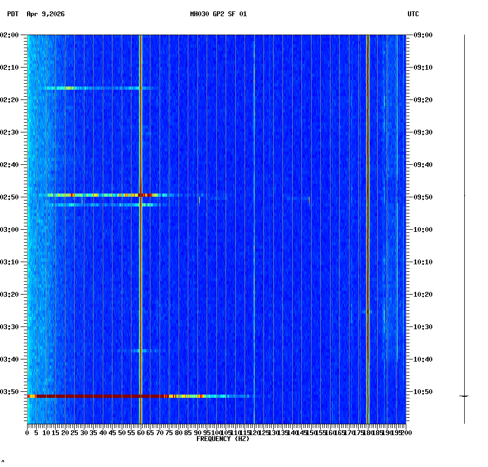Click the 0 Hz frequency axis label
This screenshot has width=488, height=467.
(26, 432)
